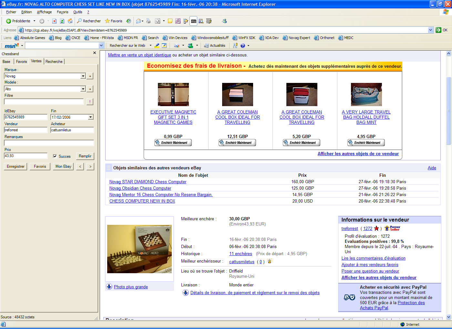Open the Edition menu

click(26, 12)
